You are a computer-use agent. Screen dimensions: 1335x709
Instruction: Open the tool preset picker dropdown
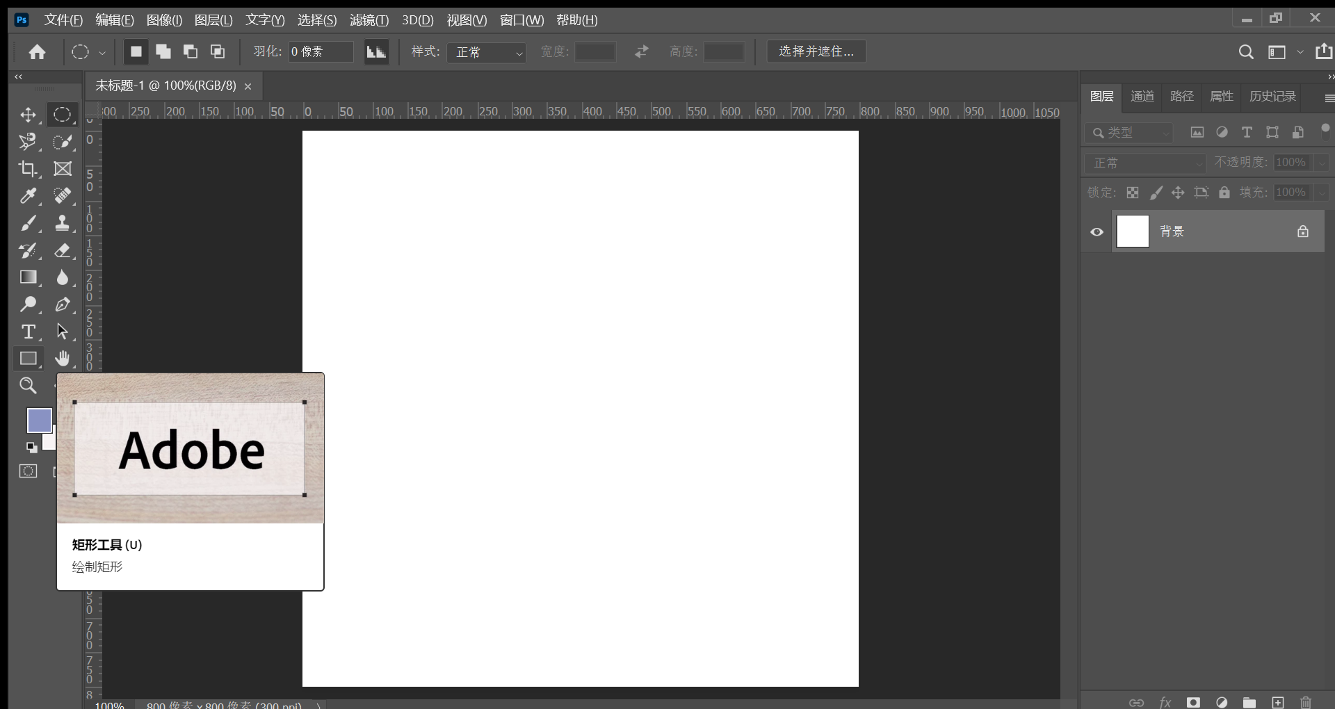[x=102, y=53]
